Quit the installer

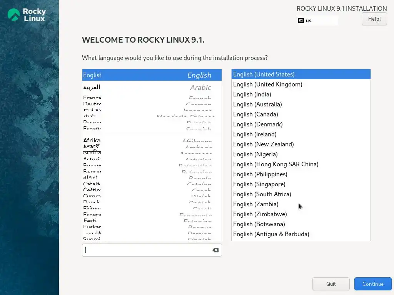click(x=331, y=284)
